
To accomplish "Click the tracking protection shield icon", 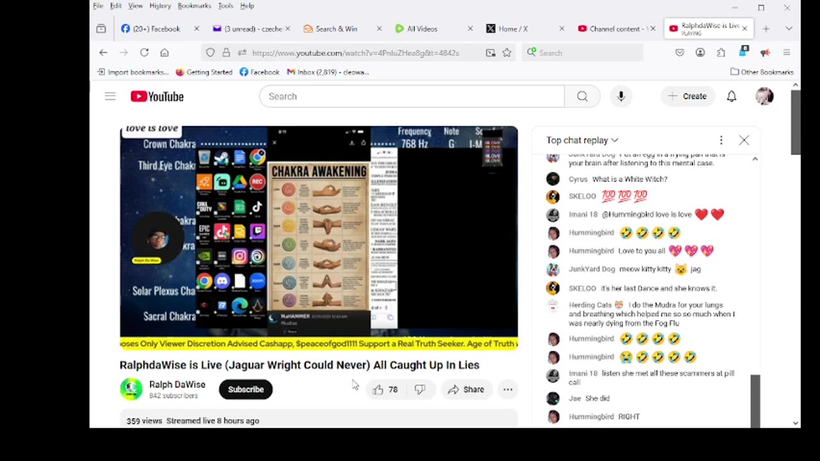I will (x=210, y=53).
